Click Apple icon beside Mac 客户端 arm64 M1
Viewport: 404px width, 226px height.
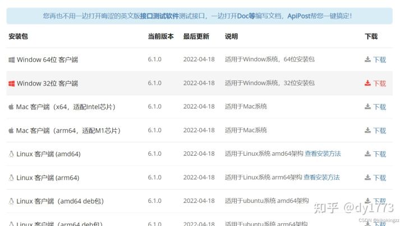pyautogui.click(x=11, y=130)
